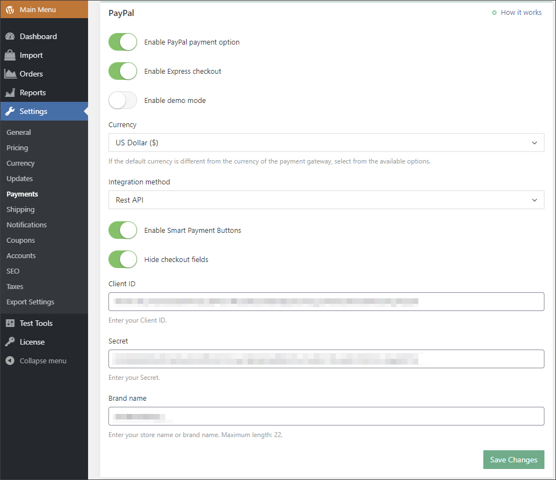
Task: Open Pricing settings submenu
Action: [18, 148]
